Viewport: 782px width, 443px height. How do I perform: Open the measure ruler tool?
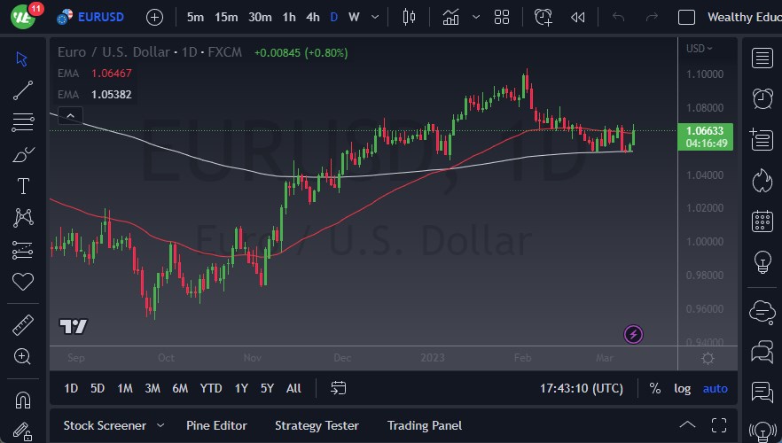pyautogui.click(x=23, y=325)
